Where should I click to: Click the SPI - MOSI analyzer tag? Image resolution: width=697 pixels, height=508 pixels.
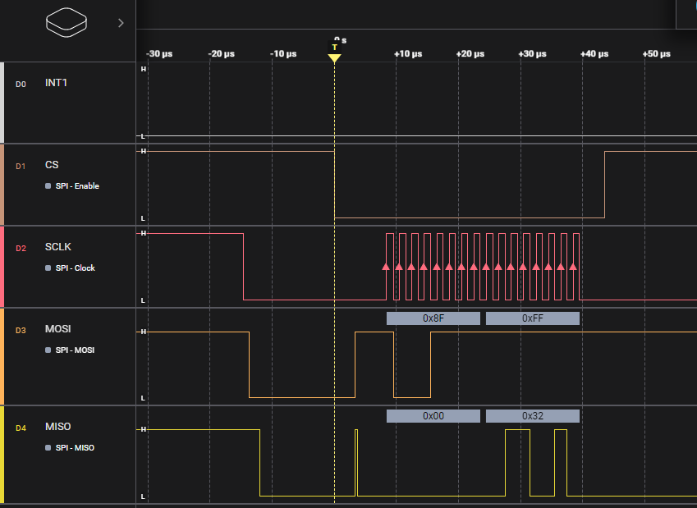tap(70, 350)
